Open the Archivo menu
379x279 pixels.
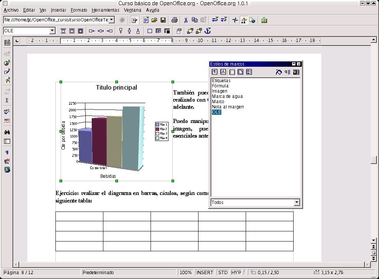[x=11, y=10]
